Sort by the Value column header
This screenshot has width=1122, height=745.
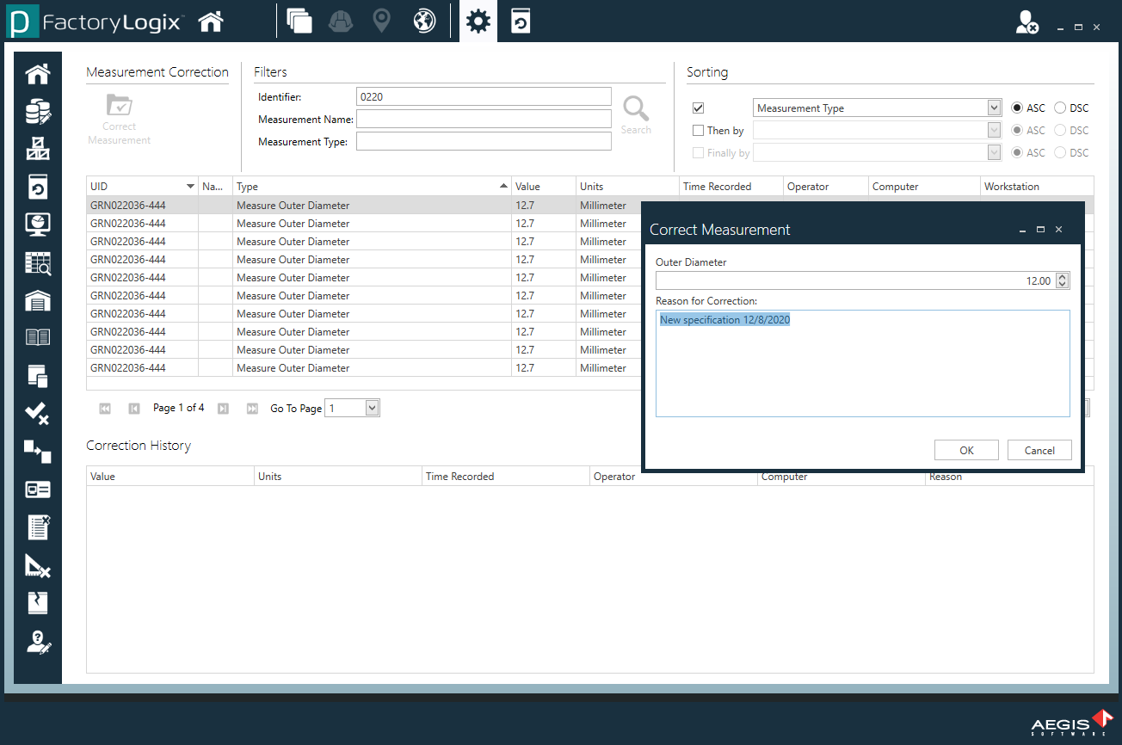[542, 187]
